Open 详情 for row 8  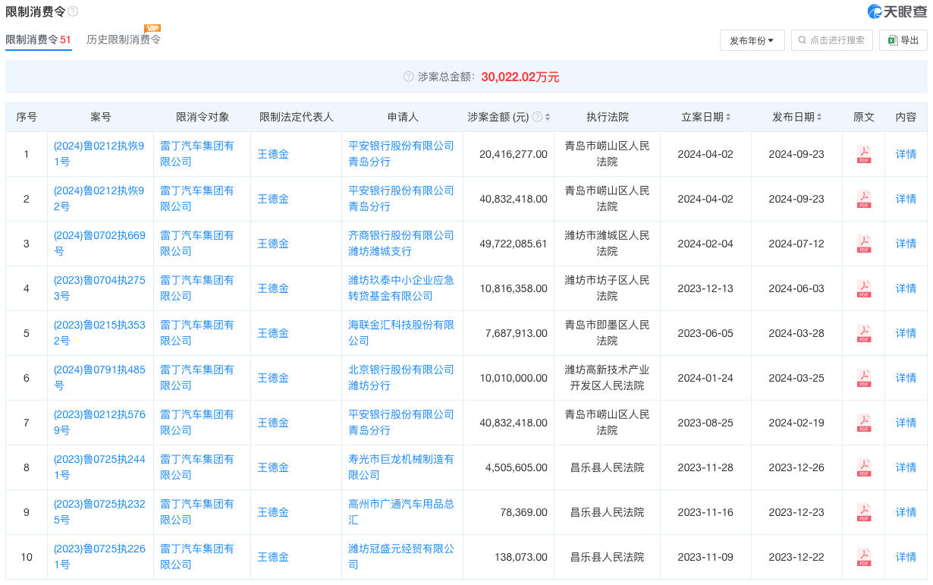[906, 467]
